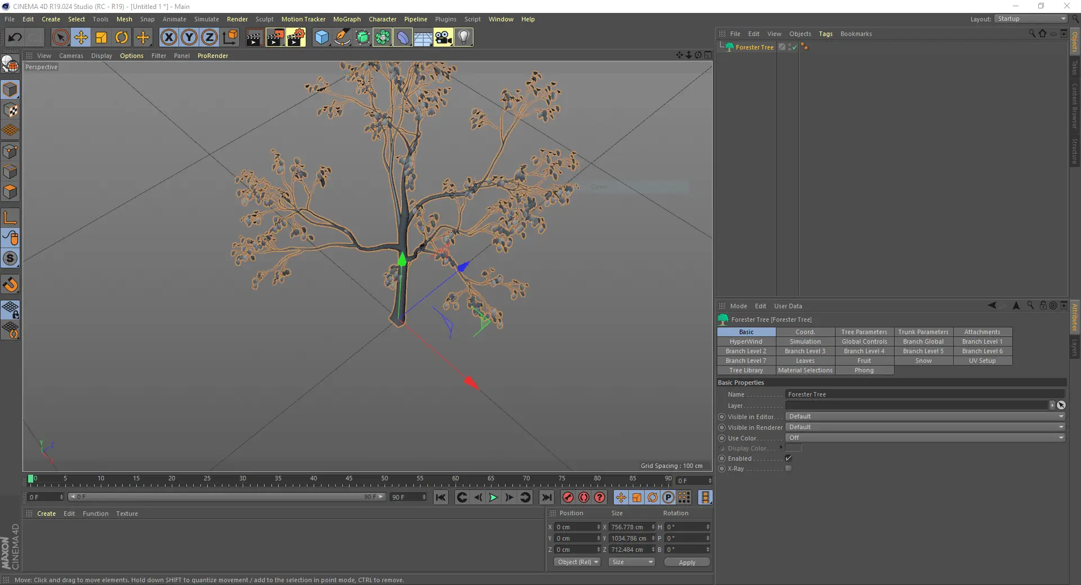Image resolution: width=1081 pixels, height=585 pixels.
Task: Click the Camera object icon
Action: 443,38
